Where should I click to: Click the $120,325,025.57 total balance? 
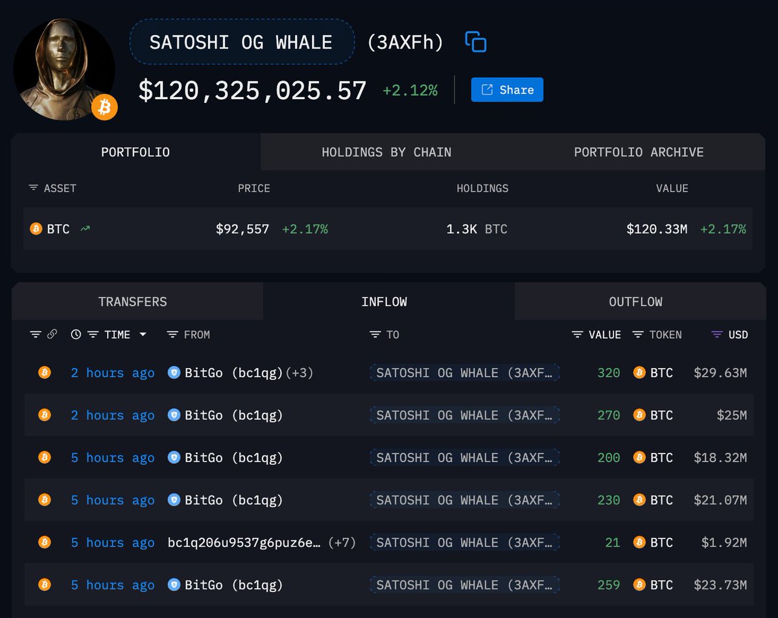(x=253, y=91)
